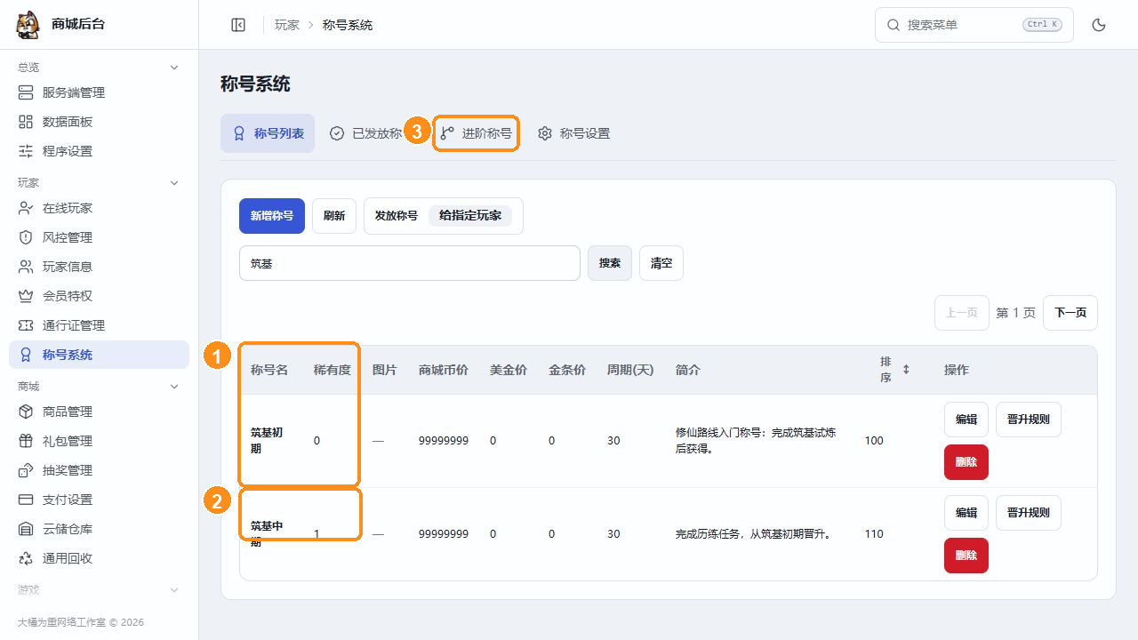Open 支付设置 card icon
The image size is (1138, 640).
[26, 500]
